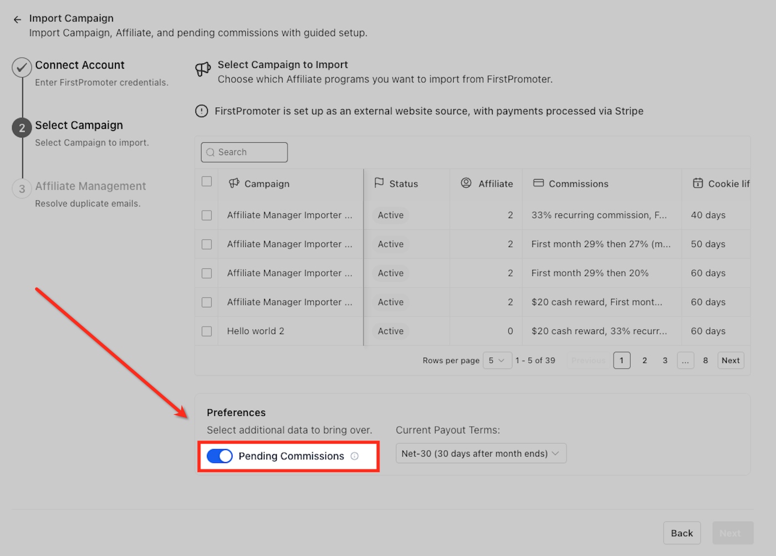The image size is (776, 556).
Task: Go to page 2 of campaigns
Action: pos(645,361)
